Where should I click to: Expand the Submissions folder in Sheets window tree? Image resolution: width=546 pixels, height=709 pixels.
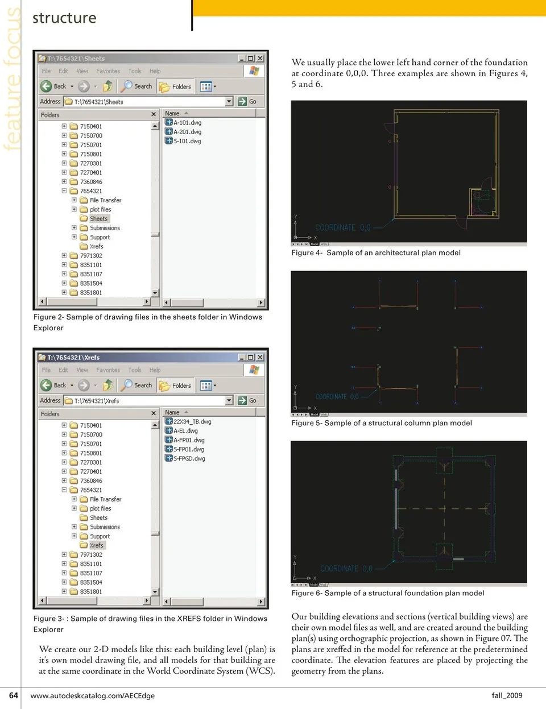click(74, 228)
